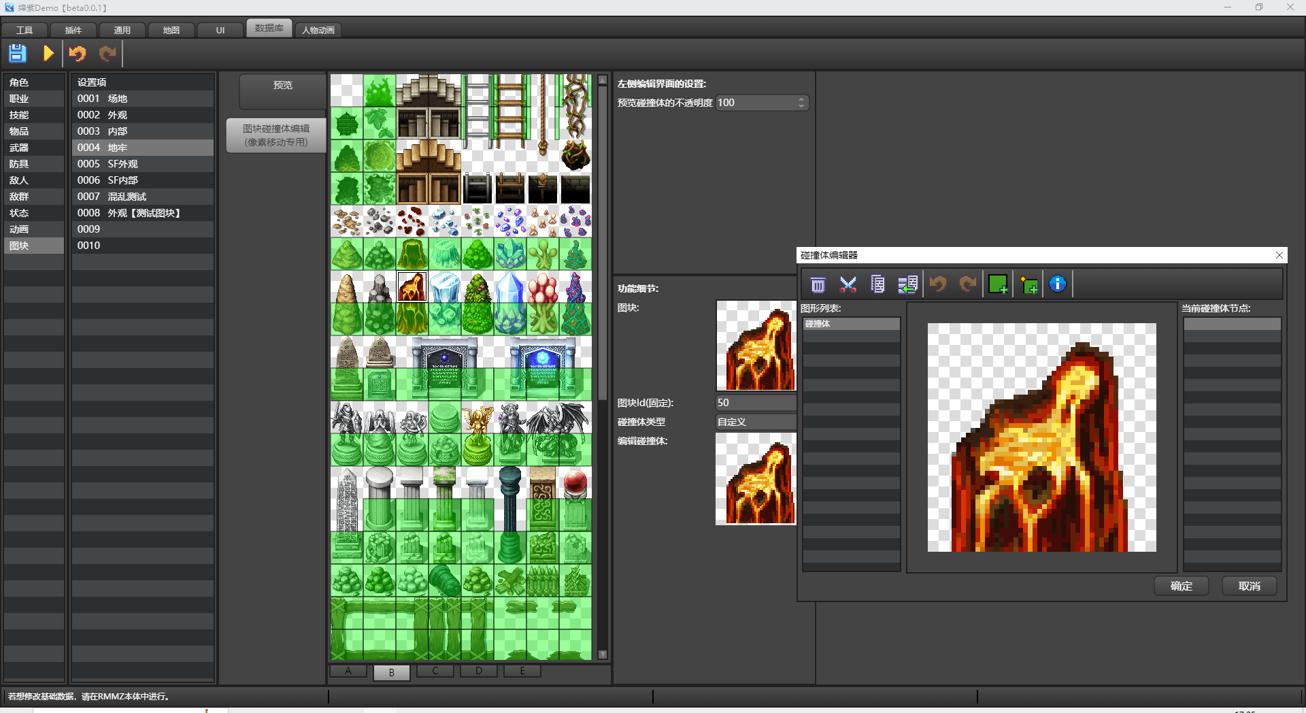Viewport: 1306px width, 713px height.
Task: Select the hanging rope tile
Action: tap(543, 116)
